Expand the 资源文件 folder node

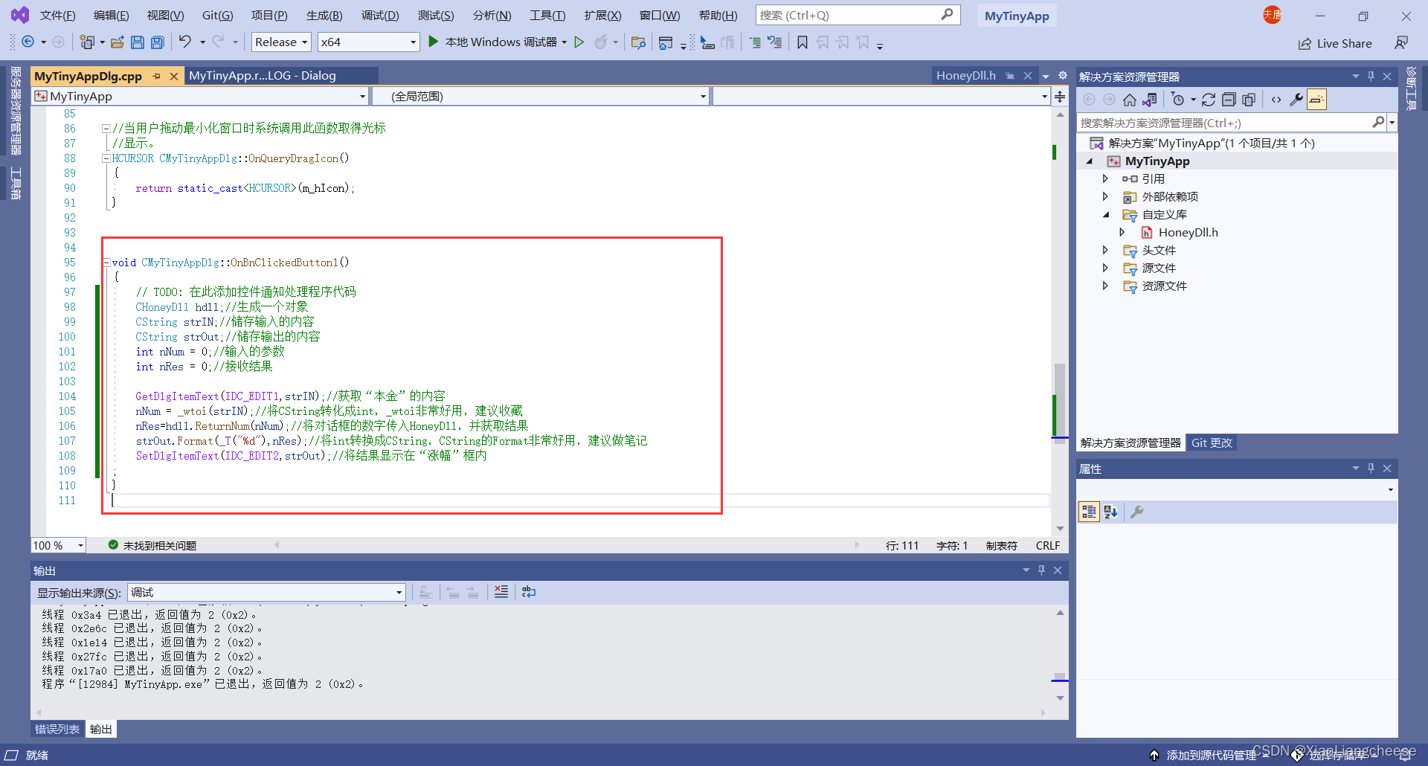click(x=1105, y=286)
